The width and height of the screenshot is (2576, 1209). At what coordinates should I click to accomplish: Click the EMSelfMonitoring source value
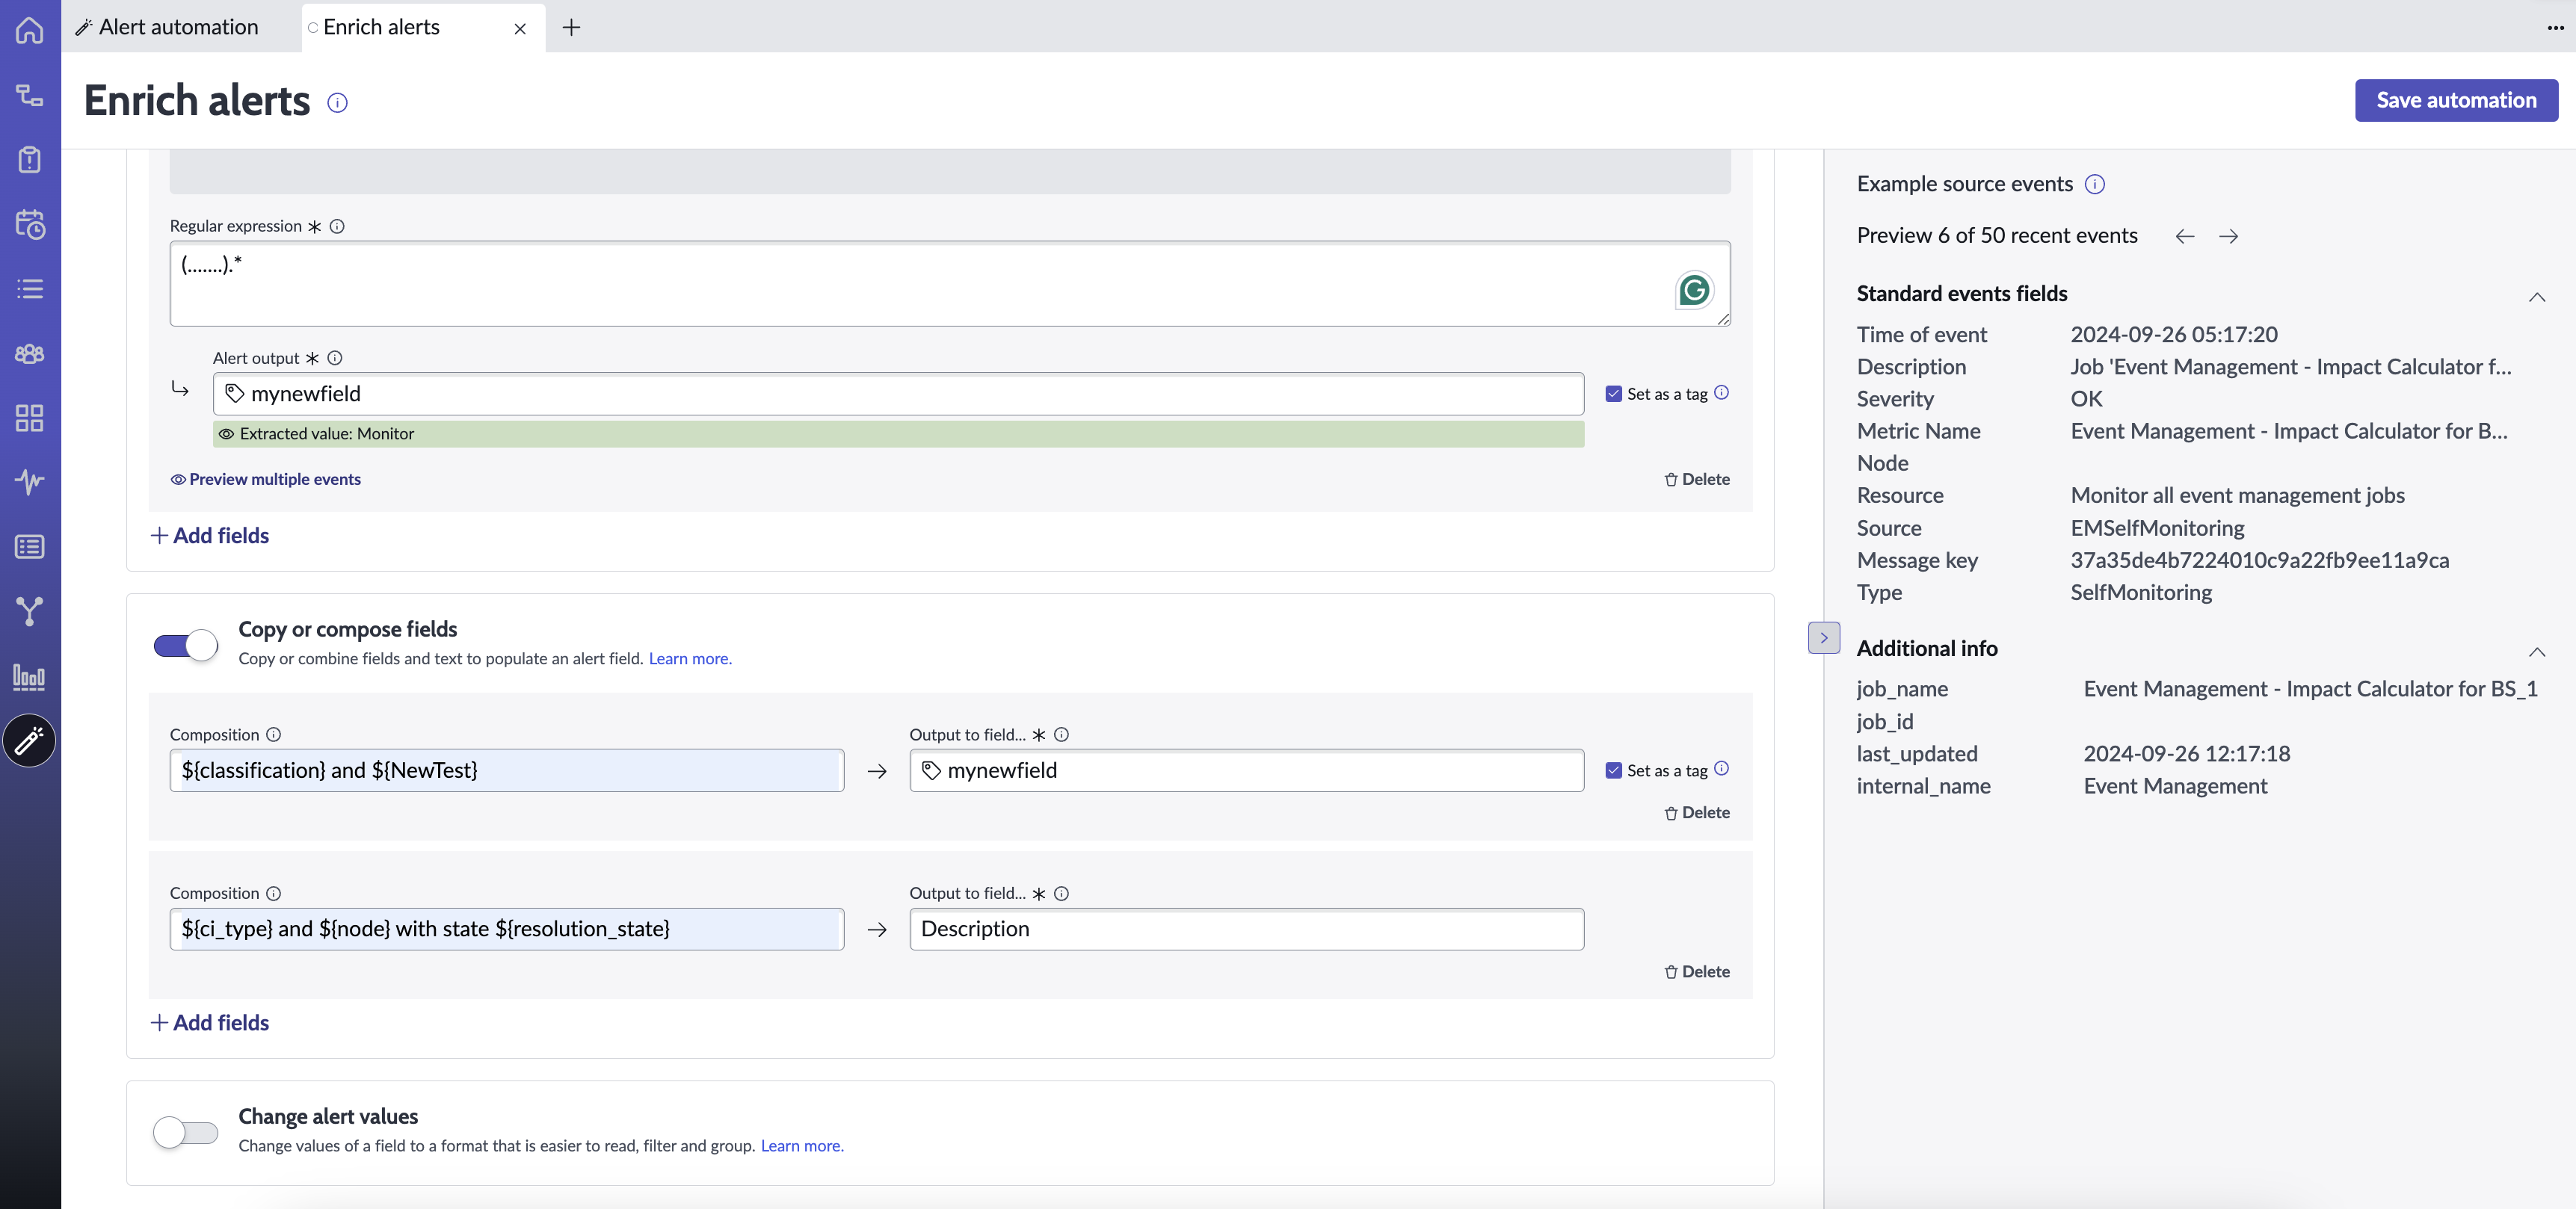(x=2157, y=528)
